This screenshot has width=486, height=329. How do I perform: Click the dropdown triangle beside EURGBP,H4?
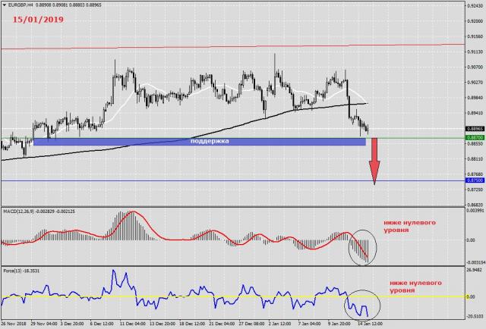click(x=4, y=5)
